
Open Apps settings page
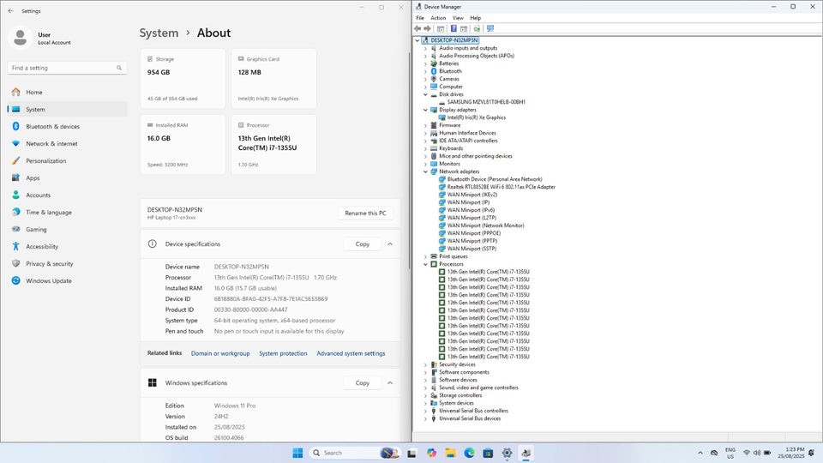point(67,178)
